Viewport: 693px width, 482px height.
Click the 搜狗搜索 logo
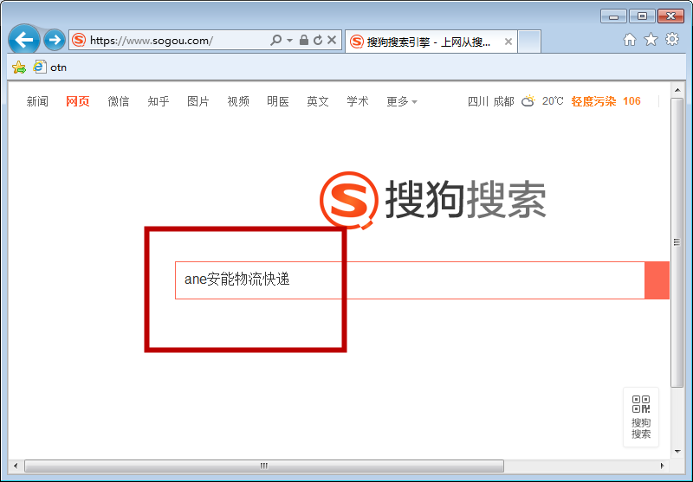point(432,200)
